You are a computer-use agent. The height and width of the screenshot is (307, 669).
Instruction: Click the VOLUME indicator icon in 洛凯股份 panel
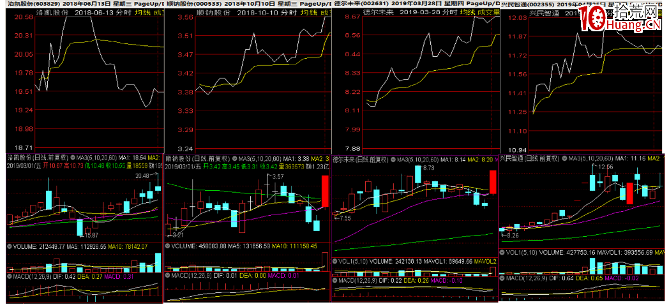[10, 246]
